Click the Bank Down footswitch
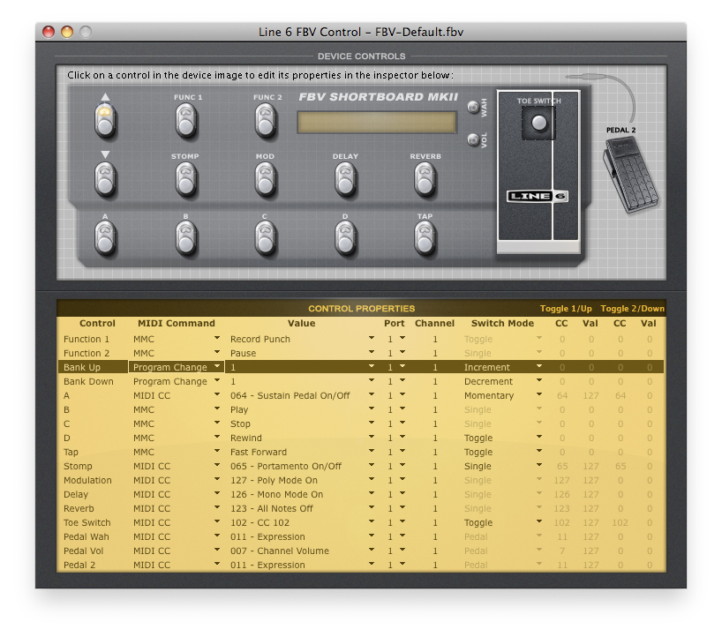This screenshot has width=722, height=637. 105,180
